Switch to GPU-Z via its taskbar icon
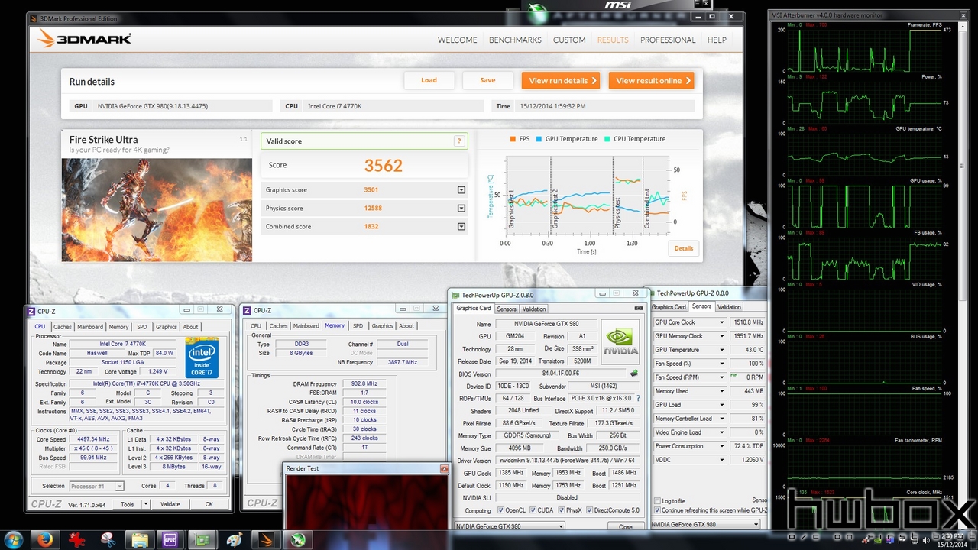978x550 pixels. (203, 539)
